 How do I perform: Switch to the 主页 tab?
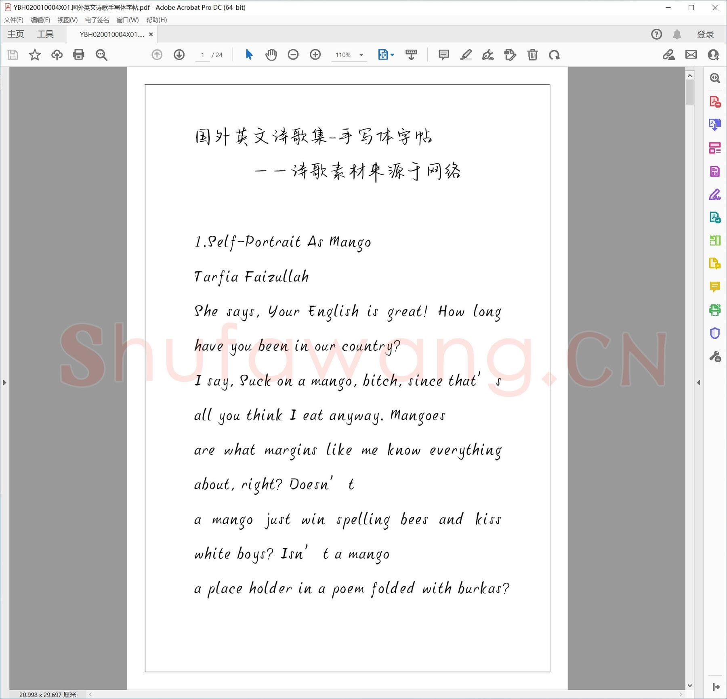(x=16, y=34)
